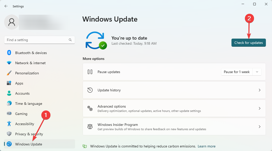This screenshot has width=272, height=151.
Task: Select Accessibility in sidebar
Action: pos(40,124)
